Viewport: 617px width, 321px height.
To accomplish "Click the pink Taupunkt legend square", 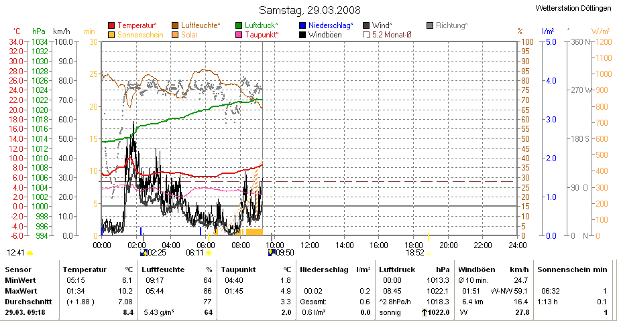I will [x=239, y=34].
